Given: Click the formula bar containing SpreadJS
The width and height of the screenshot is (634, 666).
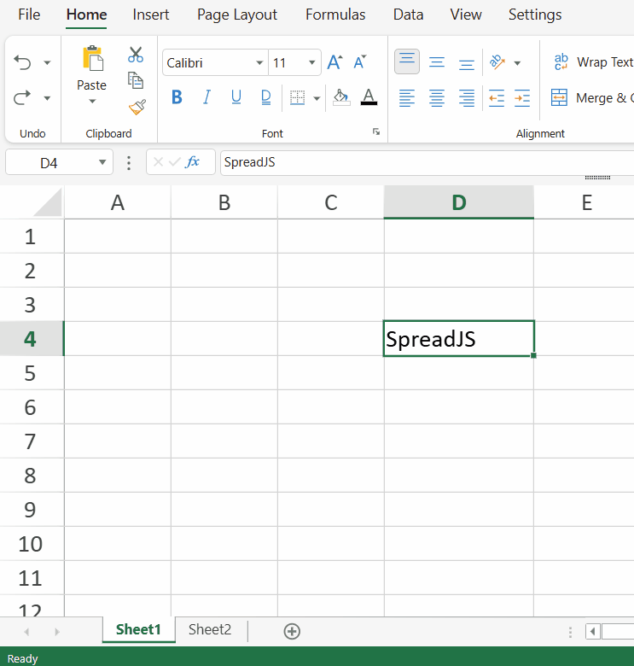Looking at the screenshot, I should tap(427, 162).
